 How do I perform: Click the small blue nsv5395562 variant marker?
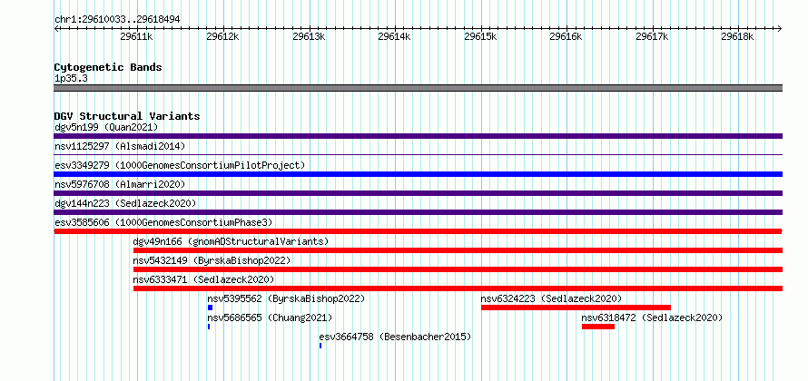[211, 308]
